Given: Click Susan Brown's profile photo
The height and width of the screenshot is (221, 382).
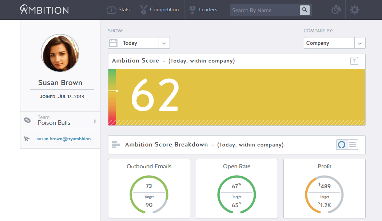Looking at the screenshot, I should (x=60, y=53).
